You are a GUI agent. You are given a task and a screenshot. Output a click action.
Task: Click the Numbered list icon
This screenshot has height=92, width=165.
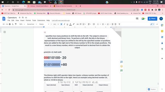click(x=108, y=24)
